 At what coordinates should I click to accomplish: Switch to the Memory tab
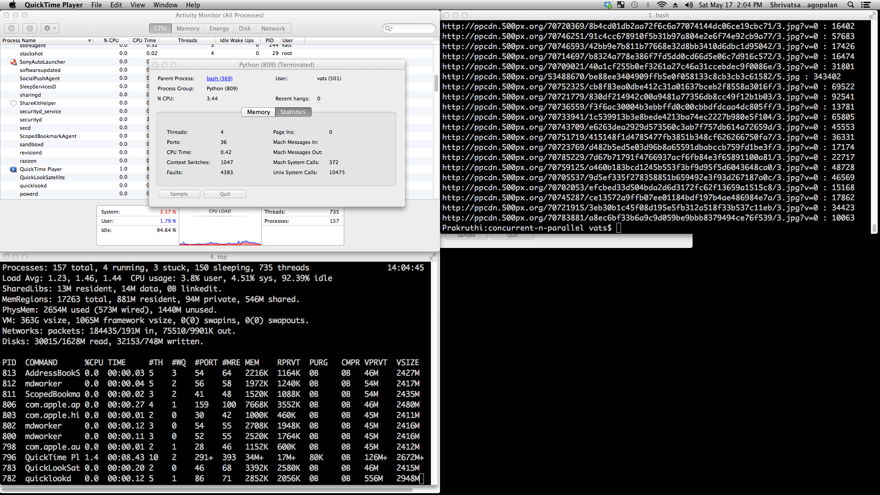point(188,28)
